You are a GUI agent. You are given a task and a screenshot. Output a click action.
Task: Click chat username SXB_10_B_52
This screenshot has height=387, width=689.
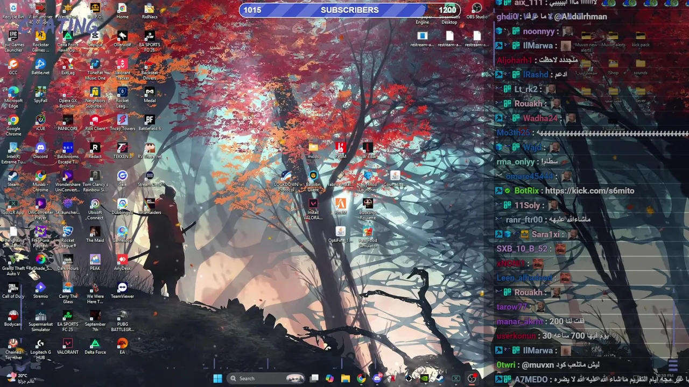[522, 249]
